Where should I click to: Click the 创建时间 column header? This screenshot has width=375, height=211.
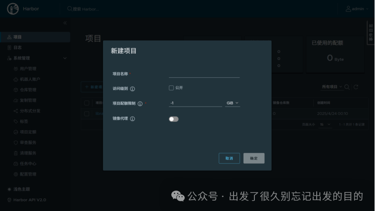click(x=323, y=103)
